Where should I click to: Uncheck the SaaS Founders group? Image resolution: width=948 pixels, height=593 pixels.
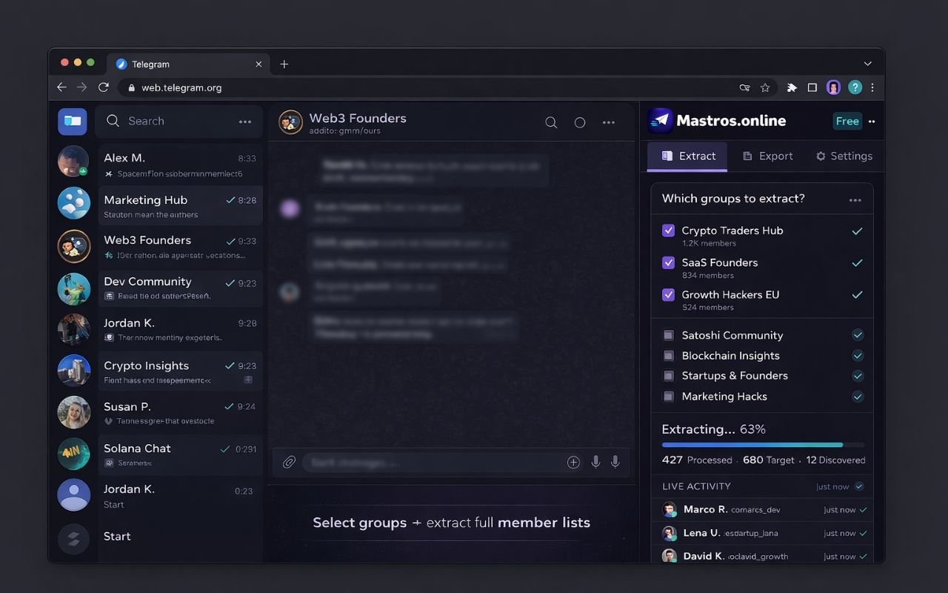pos(668,262)
